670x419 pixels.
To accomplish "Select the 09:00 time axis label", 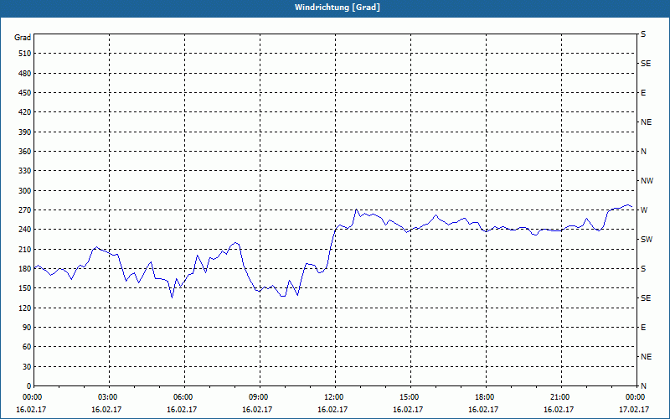I will point(260,396).
